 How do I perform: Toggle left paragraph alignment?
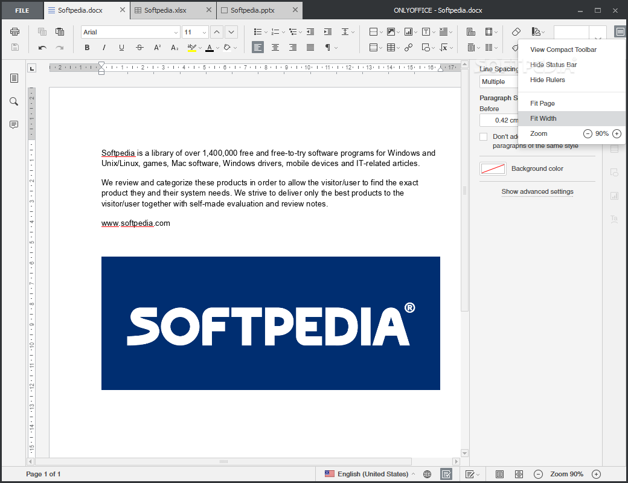(257, 48)
